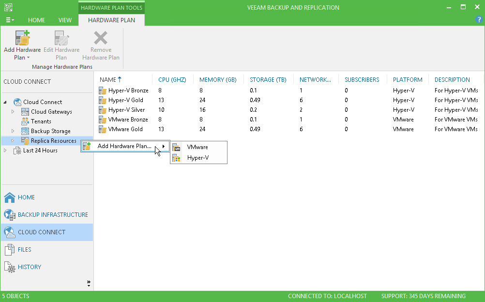Open the HOME navigation view
485x302 pixels.
(x=47, y=197)
